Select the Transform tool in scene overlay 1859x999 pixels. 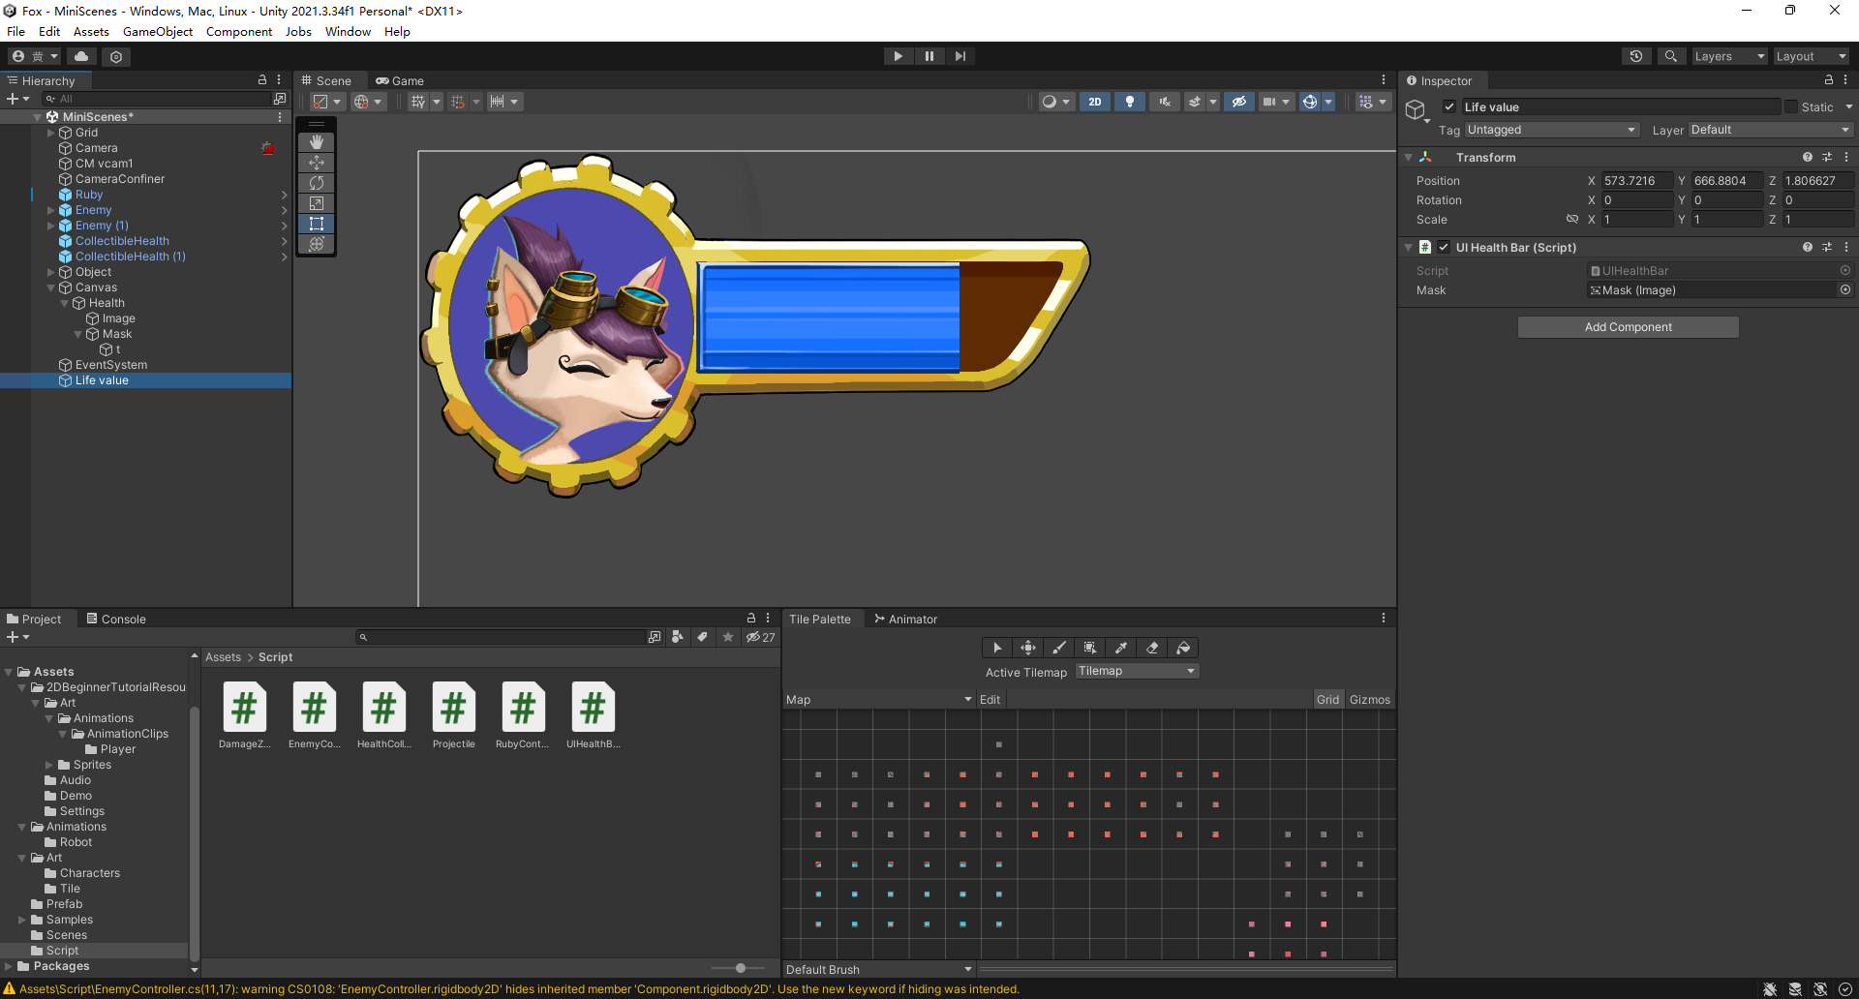click(317, 244)
